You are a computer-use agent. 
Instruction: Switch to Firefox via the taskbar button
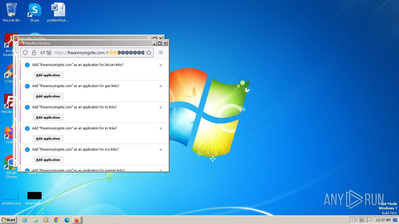(x=77, y=220)
